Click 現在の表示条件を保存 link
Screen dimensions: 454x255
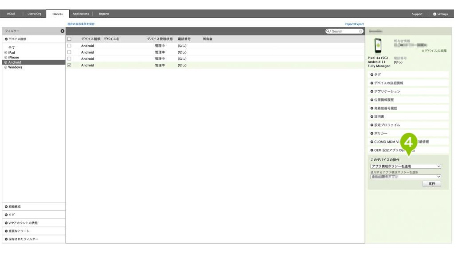[x=81, y=24]
